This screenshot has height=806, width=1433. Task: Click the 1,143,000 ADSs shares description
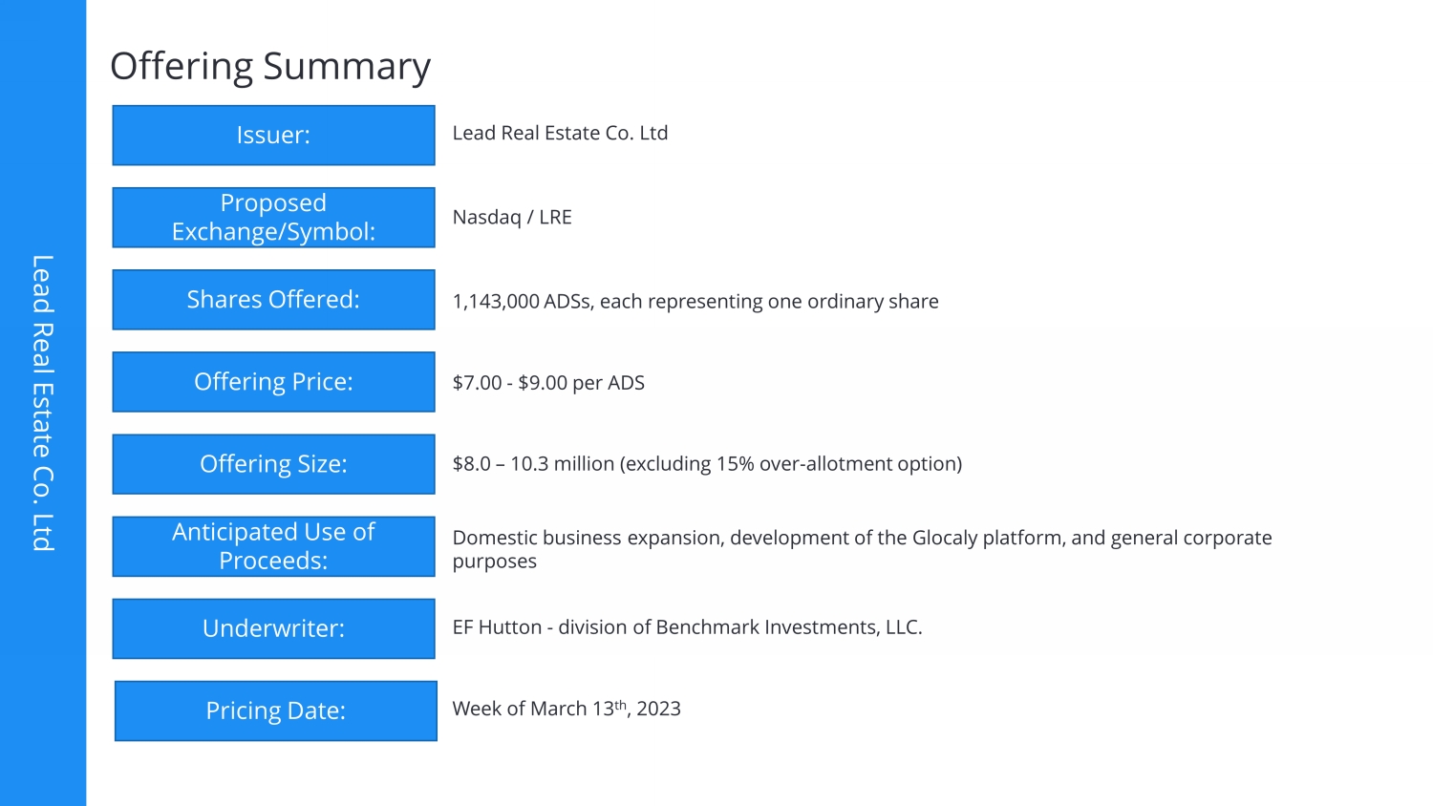point(695,302)
